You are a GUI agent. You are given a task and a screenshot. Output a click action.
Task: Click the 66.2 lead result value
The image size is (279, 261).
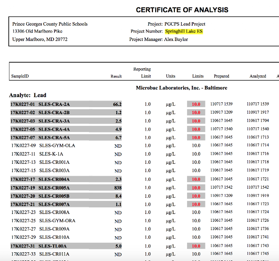117,104
